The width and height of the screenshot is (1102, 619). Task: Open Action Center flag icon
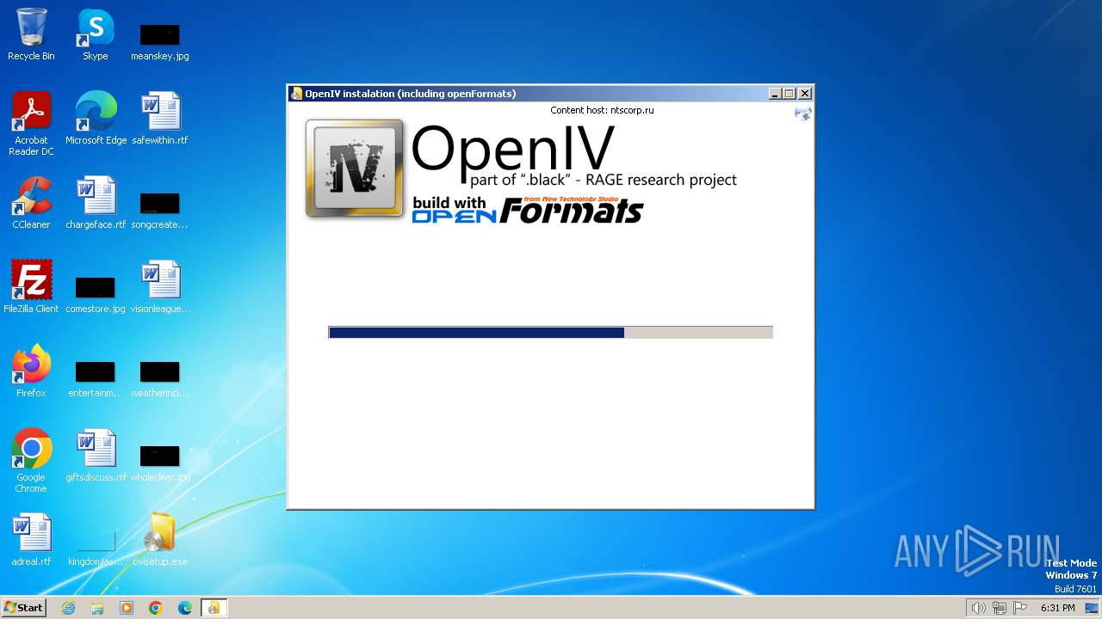point(1020,608)
